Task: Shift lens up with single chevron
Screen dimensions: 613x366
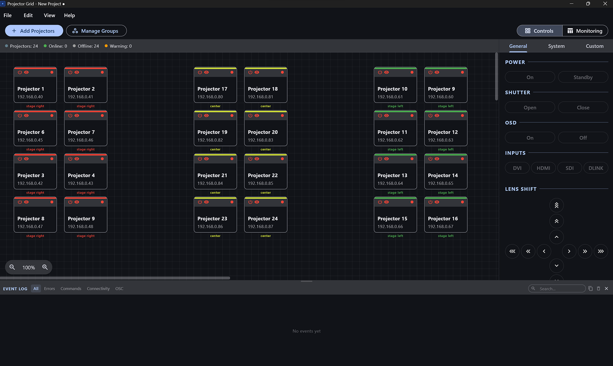Action: pyautogui.click(x=556, y=237)
